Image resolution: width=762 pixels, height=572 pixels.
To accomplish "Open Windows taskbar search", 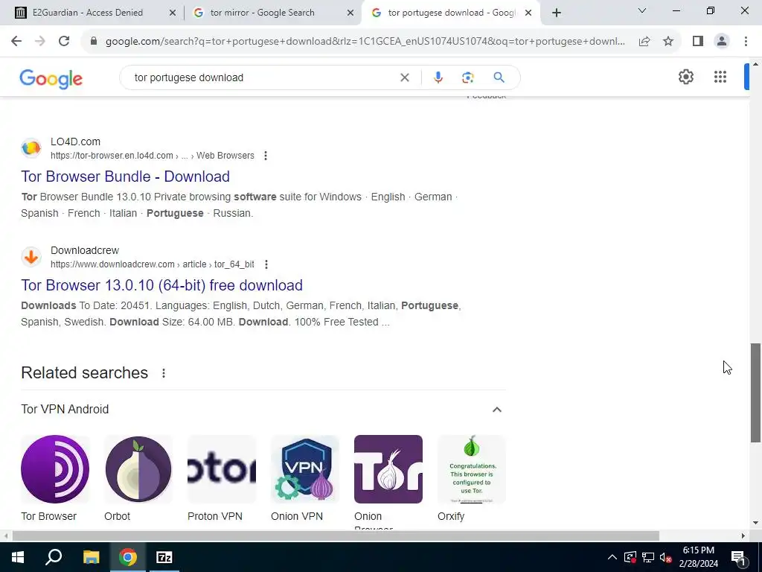I will (54, 557).
